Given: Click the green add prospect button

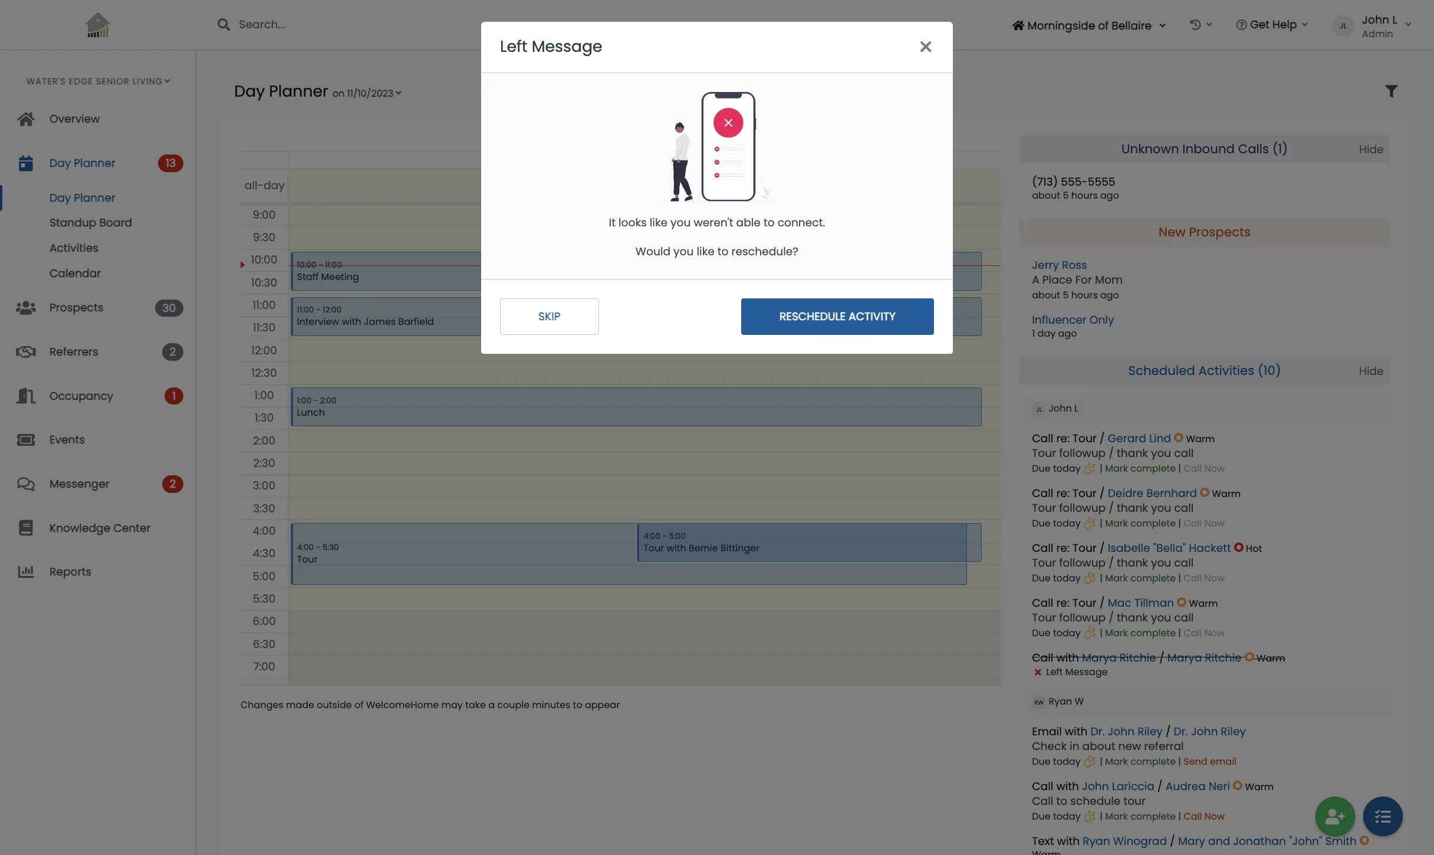Looking at the screenshot, I should point(1334,816).
